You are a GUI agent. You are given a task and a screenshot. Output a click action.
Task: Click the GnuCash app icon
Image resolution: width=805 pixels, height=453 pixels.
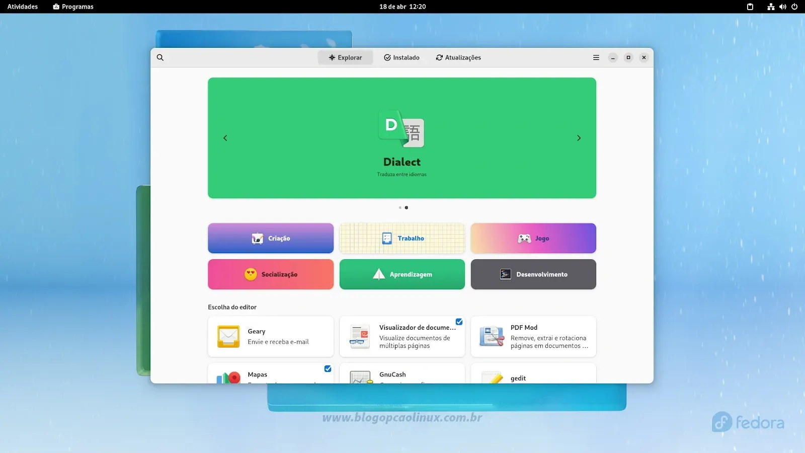pyautogui.click(x=361, y=377)
